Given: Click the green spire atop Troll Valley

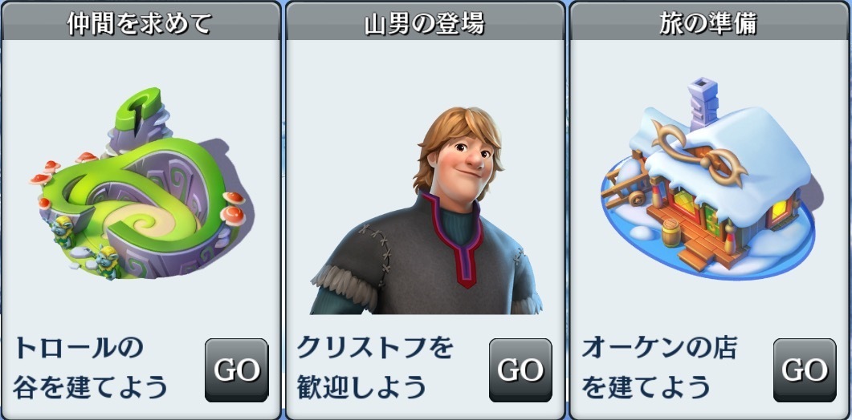Looking at the screenshot, I should [x=138, y=110].
